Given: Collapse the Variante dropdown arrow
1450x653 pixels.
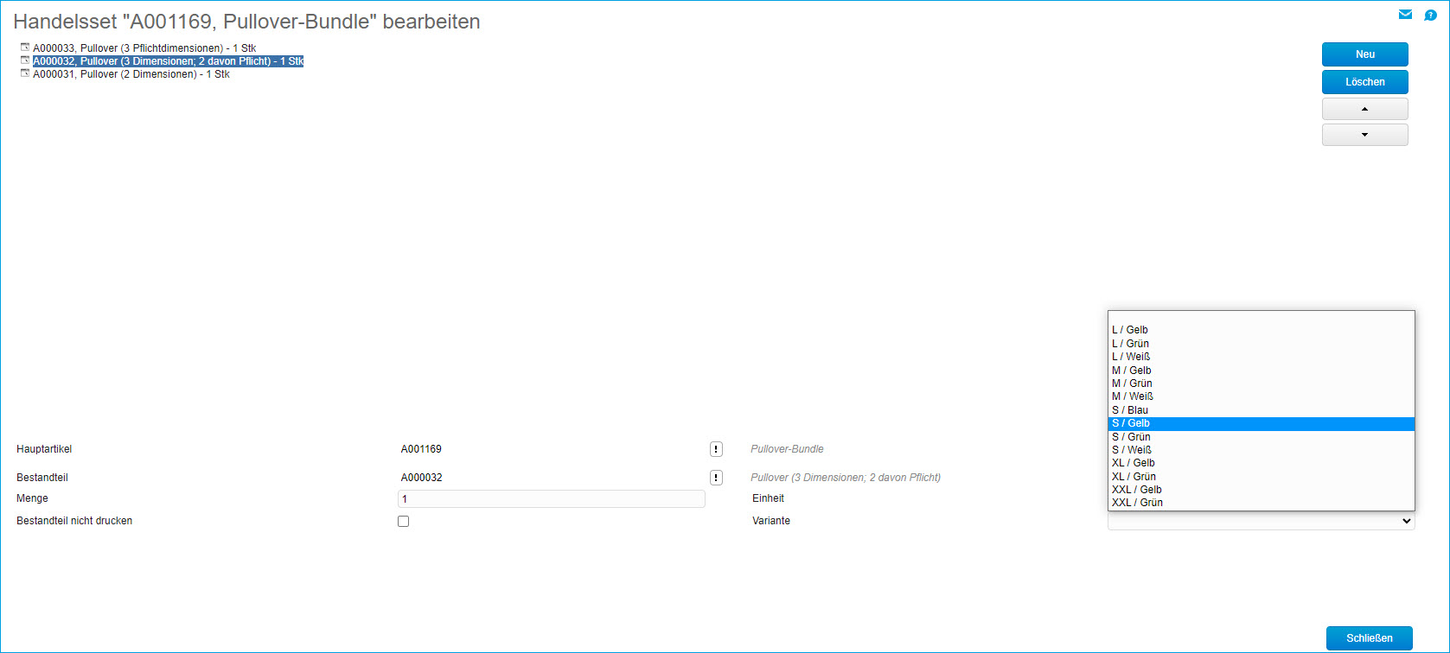Looking at the screenshot, I should [1406, 521].
